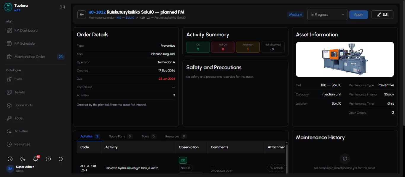Screen dimensions: 405x177
Task: Click the 23 badge on Maintanance Order
Action: [x=61, y=57]
